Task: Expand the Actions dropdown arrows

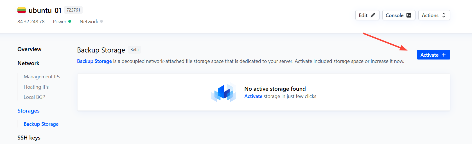Action: tap(444, 15)
